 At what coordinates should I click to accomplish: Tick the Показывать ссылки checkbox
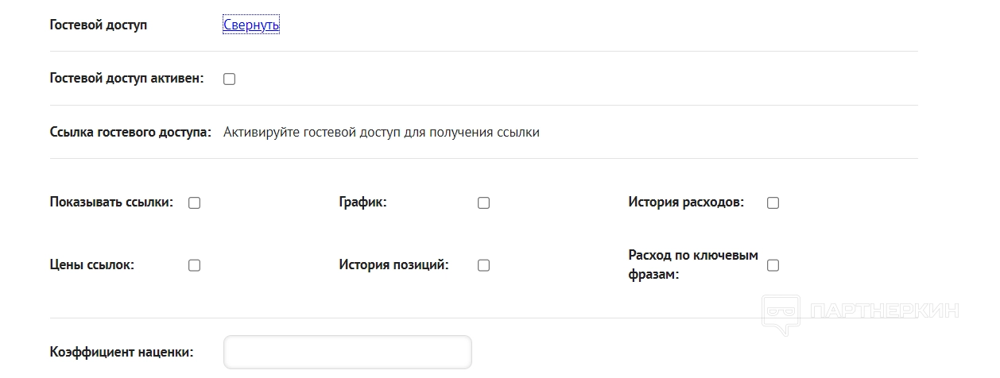click(x=194, y=202)
